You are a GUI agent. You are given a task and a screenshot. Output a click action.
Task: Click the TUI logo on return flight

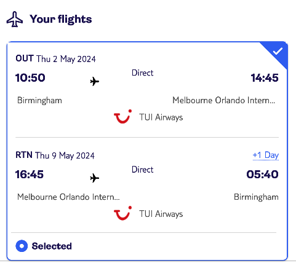pos(122,213)
